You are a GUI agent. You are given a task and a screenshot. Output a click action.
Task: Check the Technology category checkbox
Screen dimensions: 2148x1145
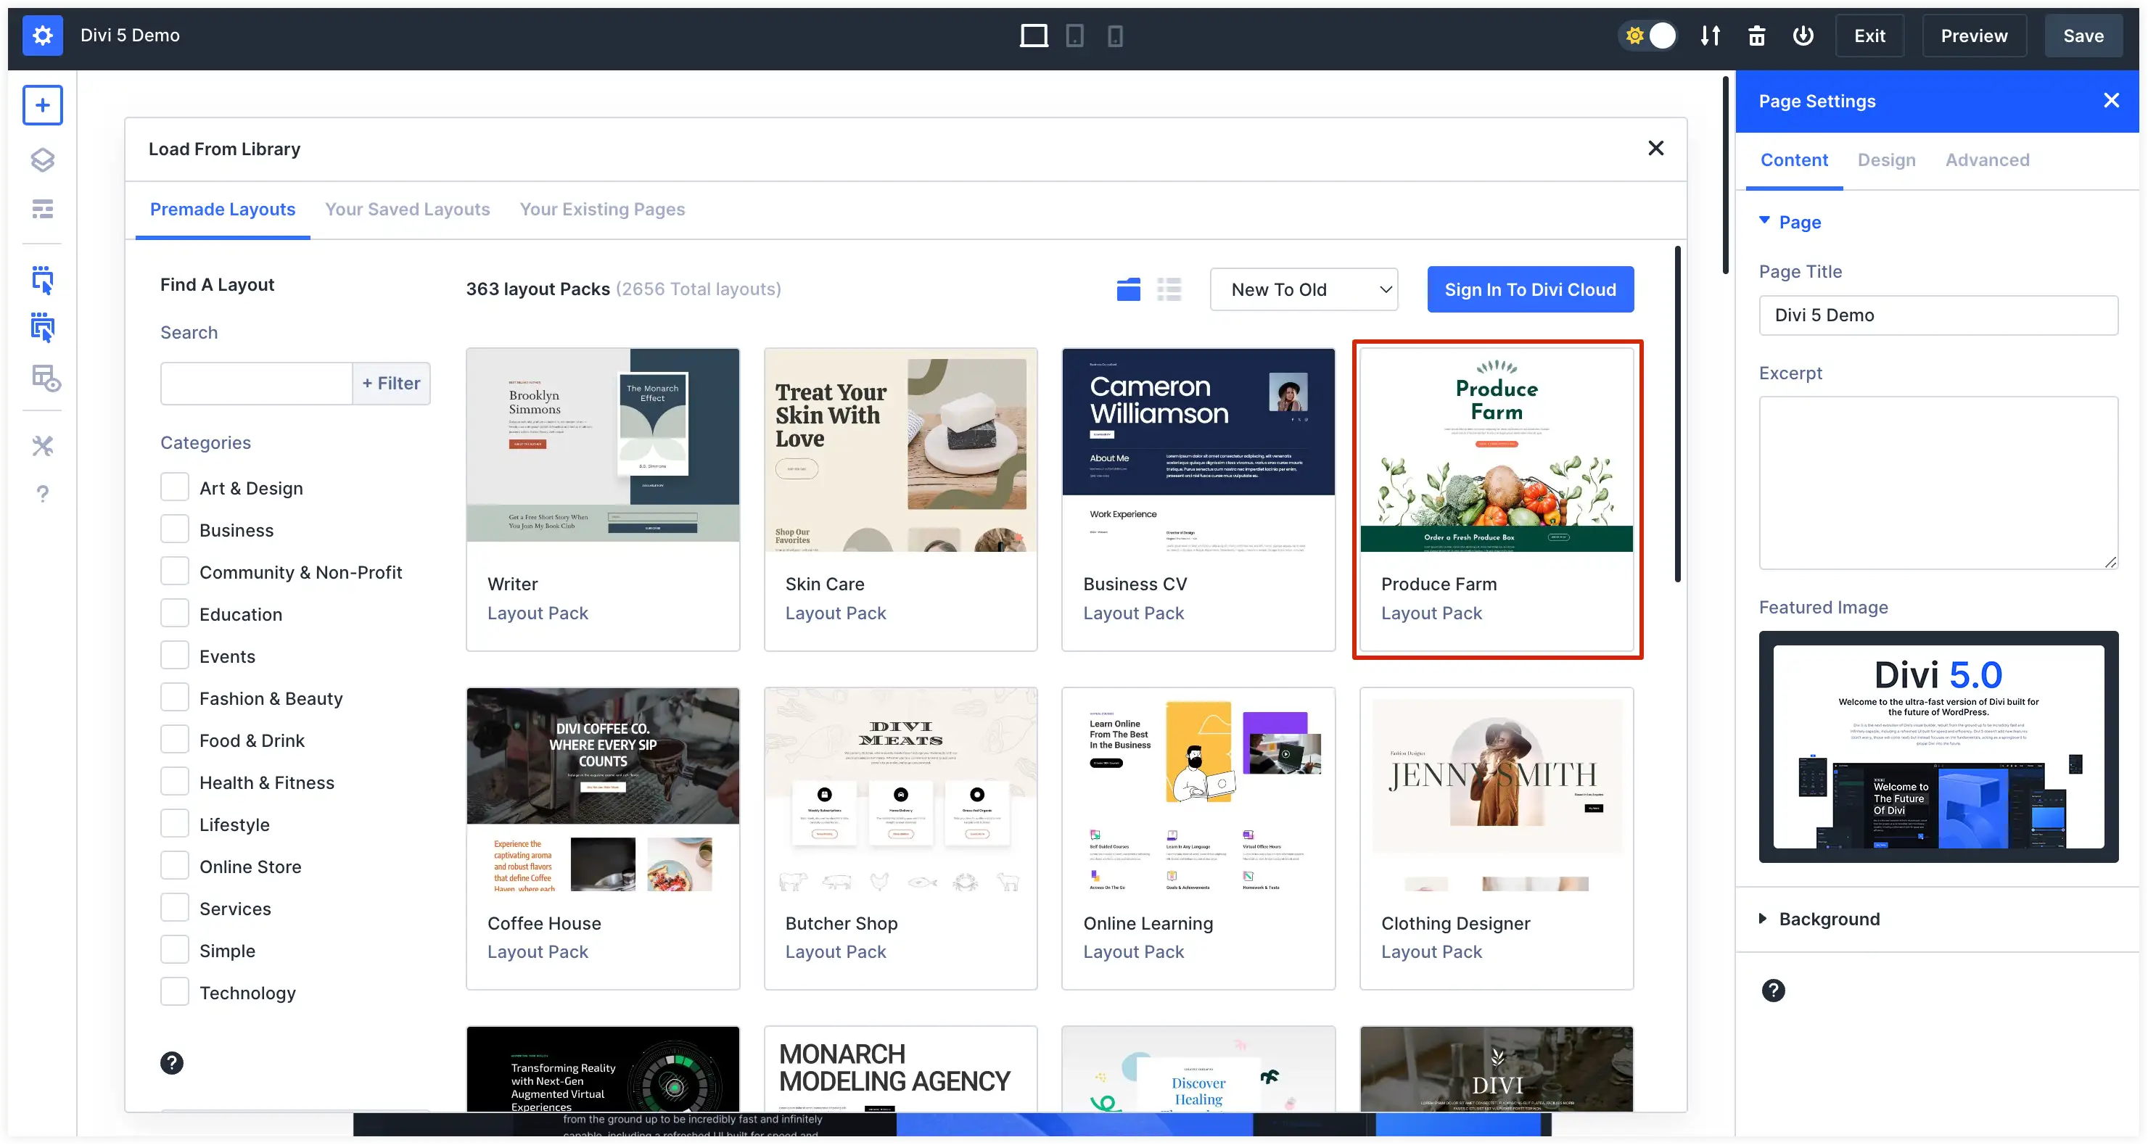(173, 993)
